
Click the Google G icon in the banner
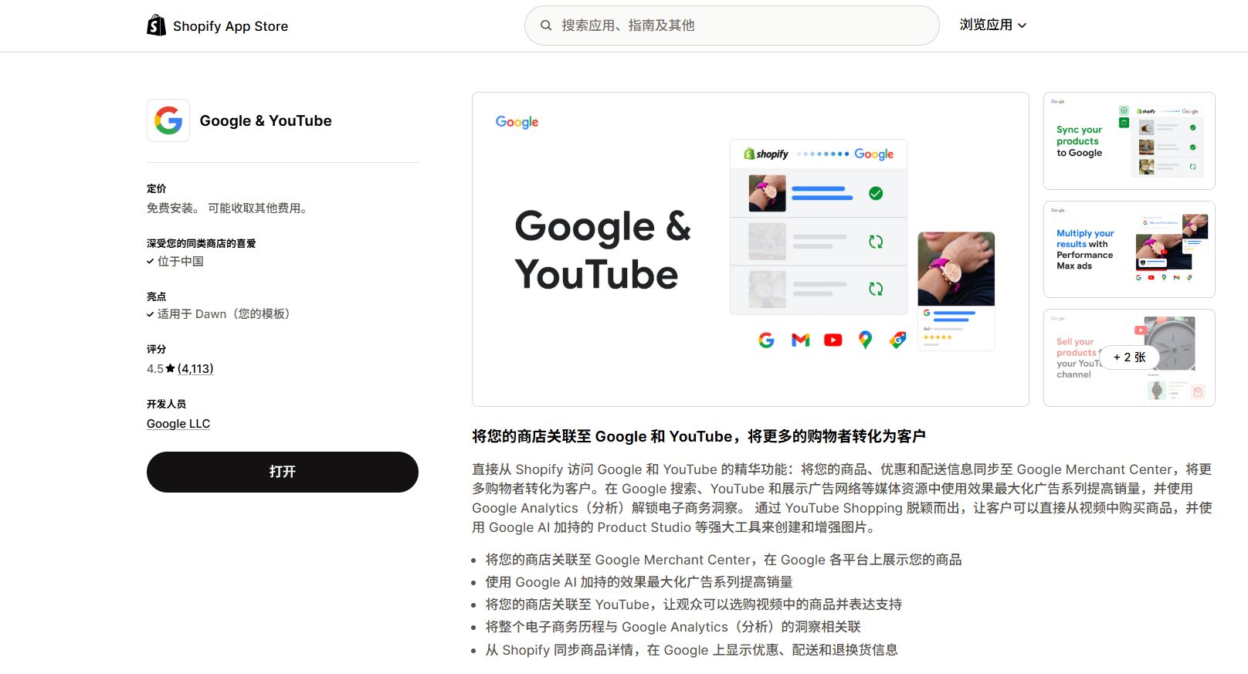766,340
